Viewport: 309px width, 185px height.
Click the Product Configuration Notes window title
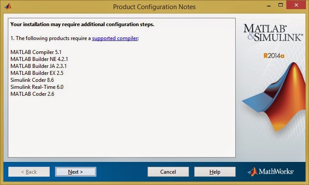click(154, 7)
